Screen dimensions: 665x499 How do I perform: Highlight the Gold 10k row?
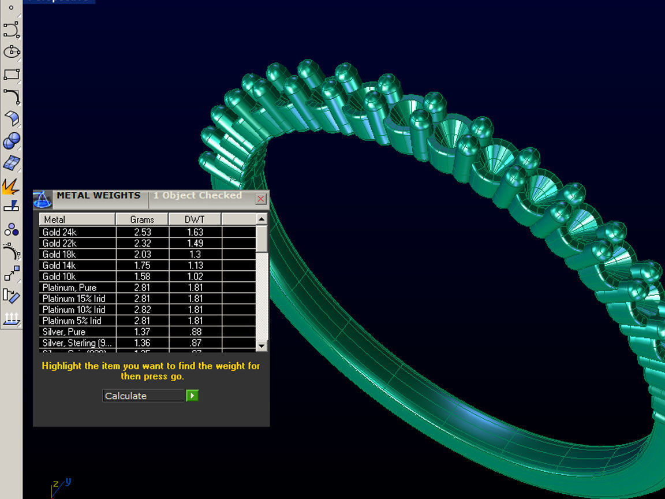coord(148,276)
